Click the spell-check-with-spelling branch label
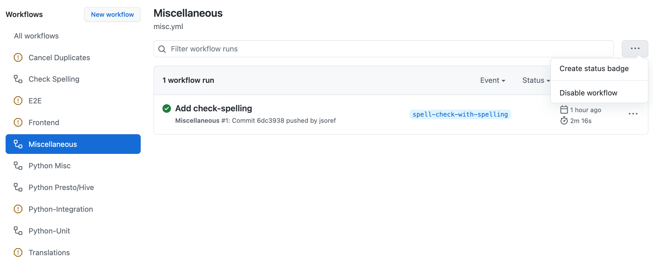 pyautogui.click(x=460, y=115)
